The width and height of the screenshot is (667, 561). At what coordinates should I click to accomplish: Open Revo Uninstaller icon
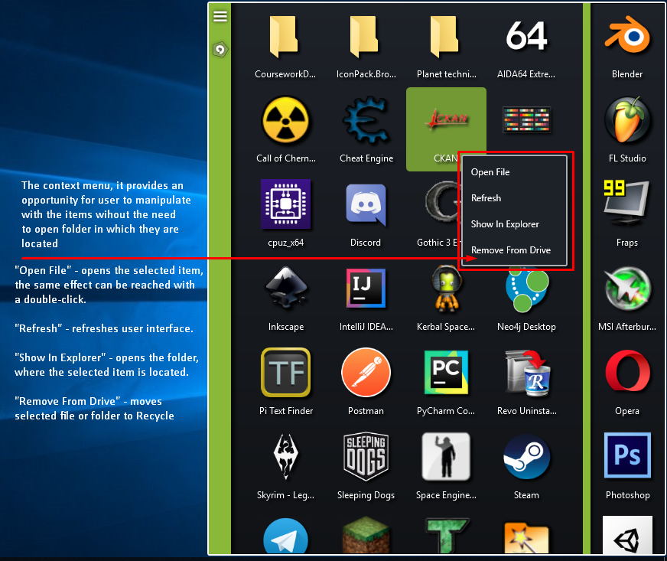[x=528, y=373]
